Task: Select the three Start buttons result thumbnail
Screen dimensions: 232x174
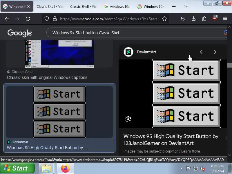Action: tap(59, 112)
